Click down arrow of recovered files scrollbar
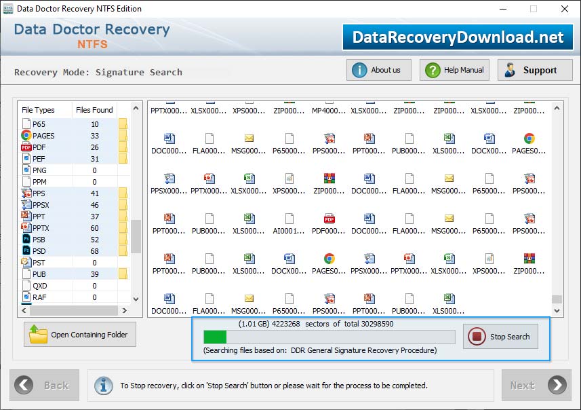Image resolution: width=581 pixels, height=410 pixels. 557,311
